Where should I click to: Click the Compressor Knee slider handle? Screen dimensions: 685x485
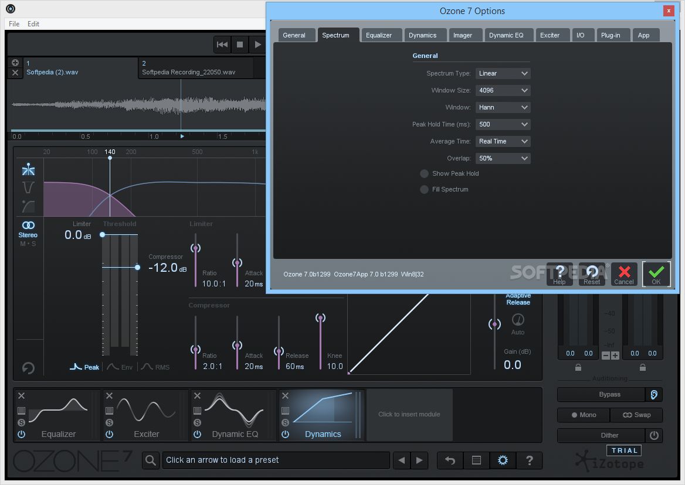point(321,318)
